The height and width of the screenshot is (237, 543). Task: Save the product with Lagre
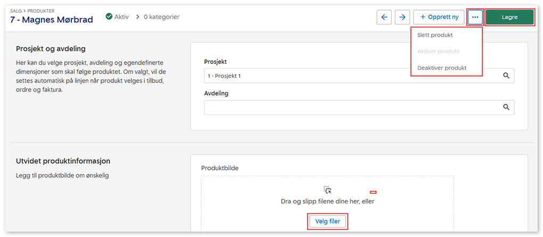pyautogui.click(x=509, y=17)
